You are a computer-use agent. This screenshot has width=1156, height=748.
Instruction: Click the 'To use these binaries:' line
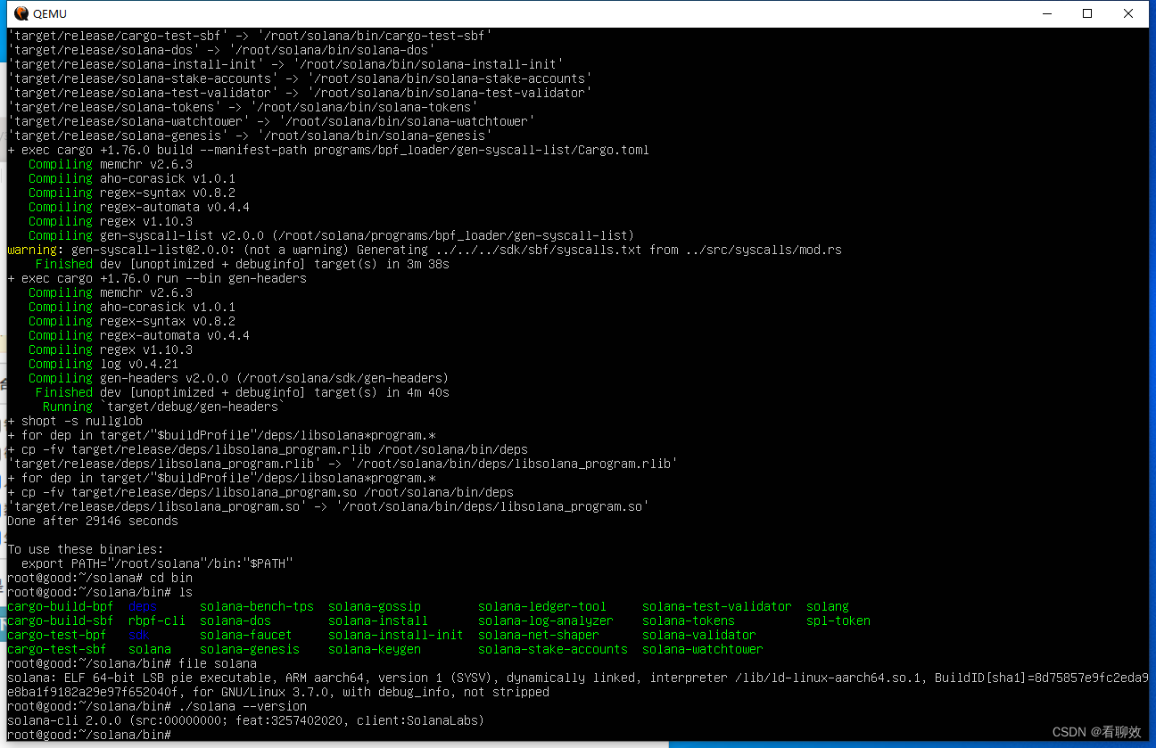coord(86,549)
